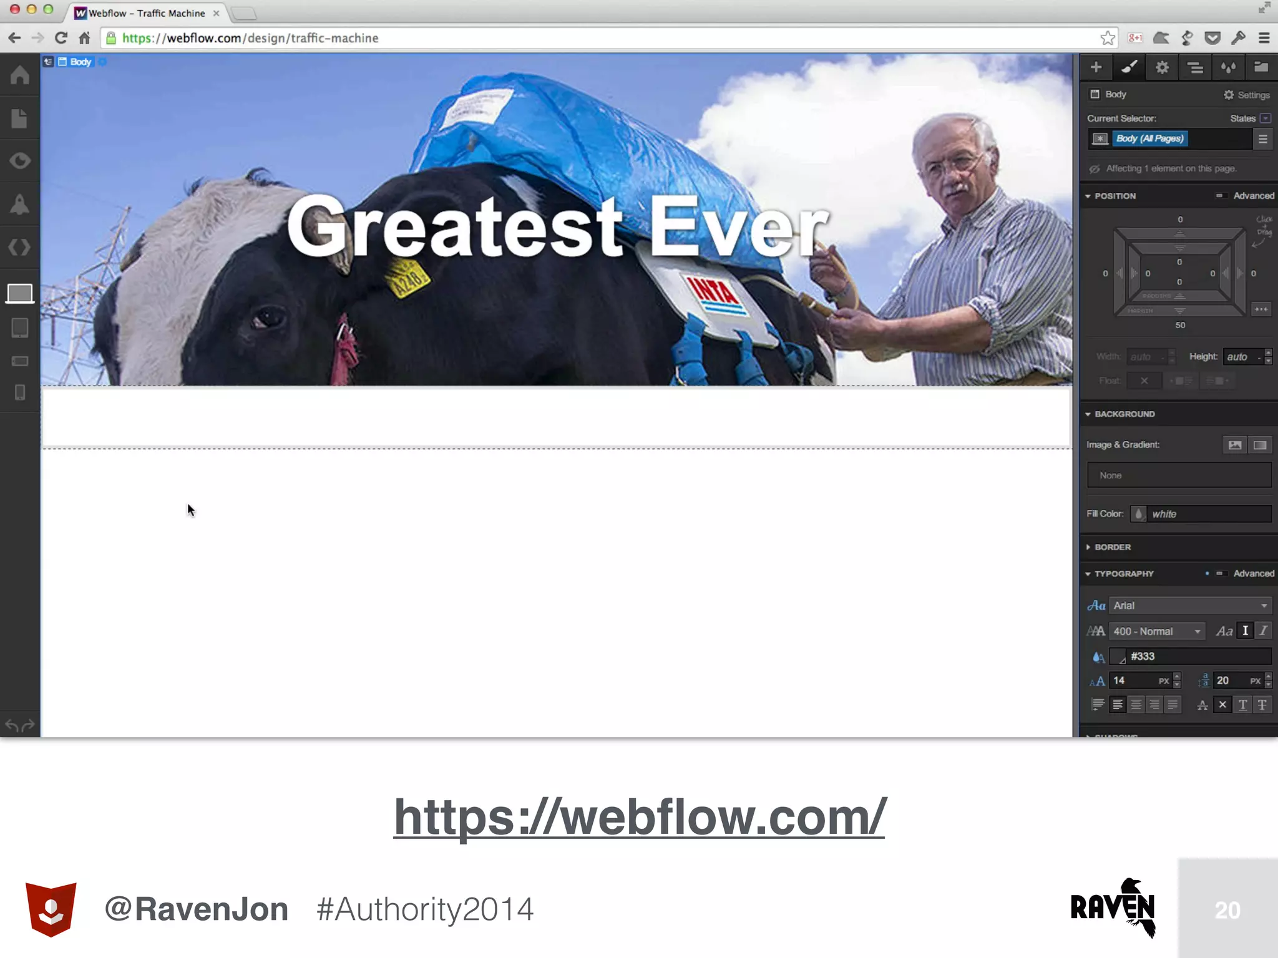
Task: Open the Fill Color swatch picker
Action: click(x=1139, y=514)
